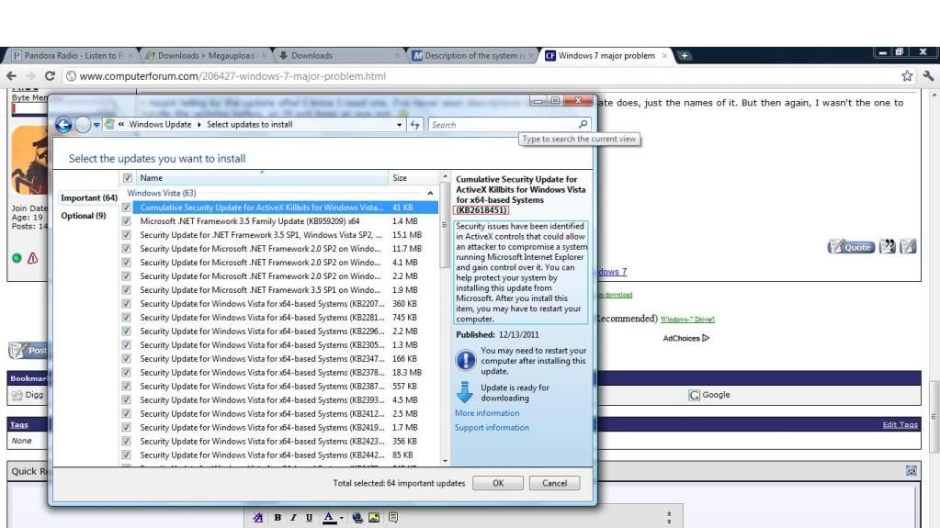Image resolution: width=940 pixels, height=528 pixels.
Task: Open the Chrome wrench menu
Action: pyautogui.click(x=929, y=76)
